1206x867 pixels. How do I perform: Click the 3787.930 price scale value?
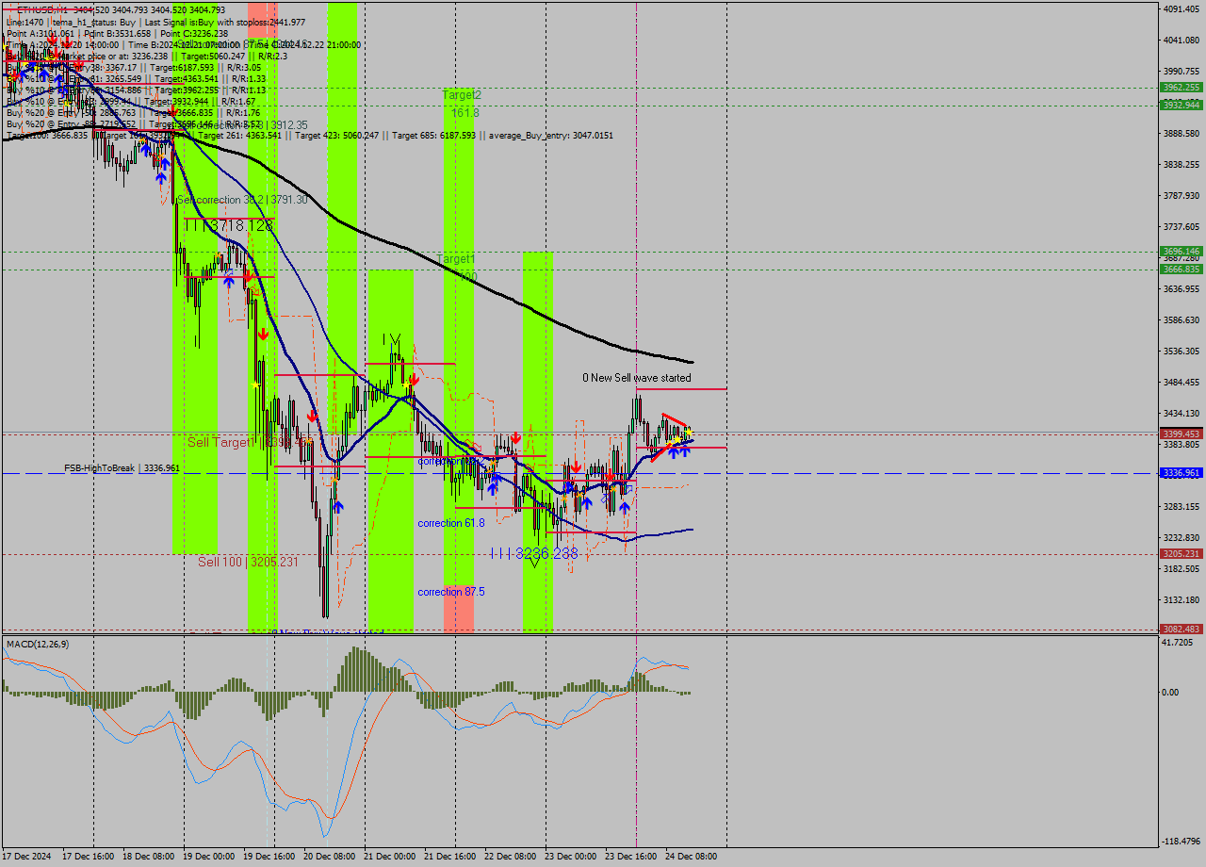(x=1182, y=196)
